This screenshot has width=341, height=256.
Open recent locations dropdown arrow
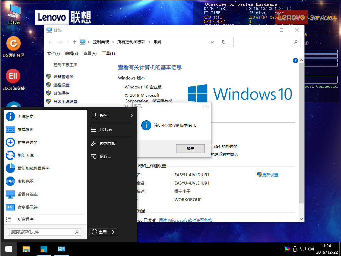(x=68, y=42)
